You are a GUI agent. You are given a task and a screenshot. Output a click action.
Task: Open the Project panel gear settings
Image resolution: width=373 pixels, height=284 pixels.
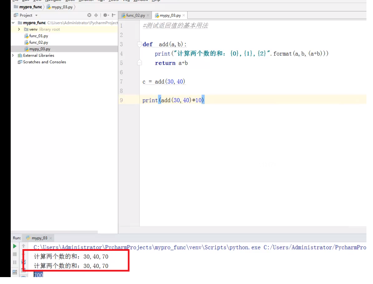pos(106,15)
